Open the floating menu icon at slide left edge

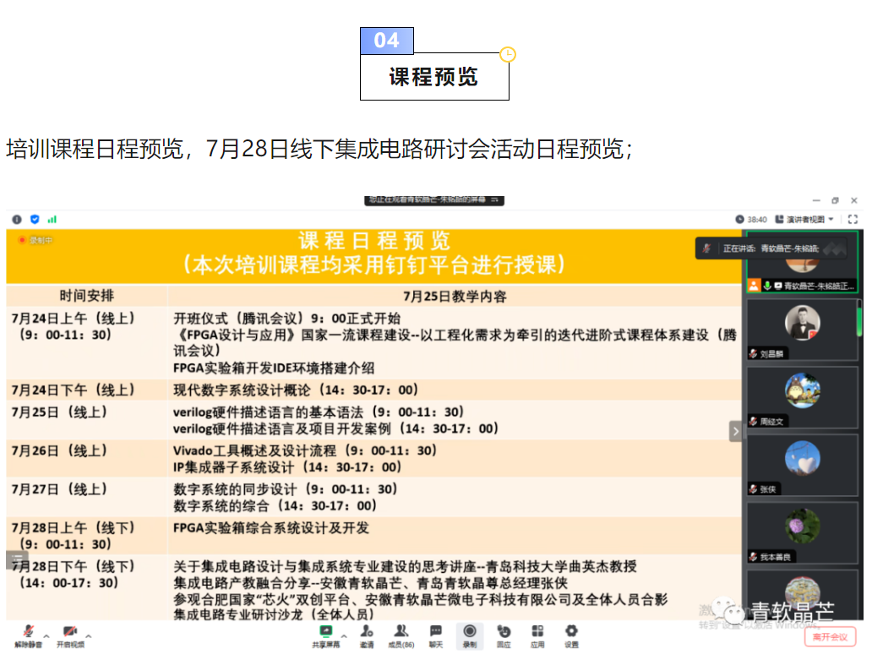pyautogui.click(x=17, y=559)
